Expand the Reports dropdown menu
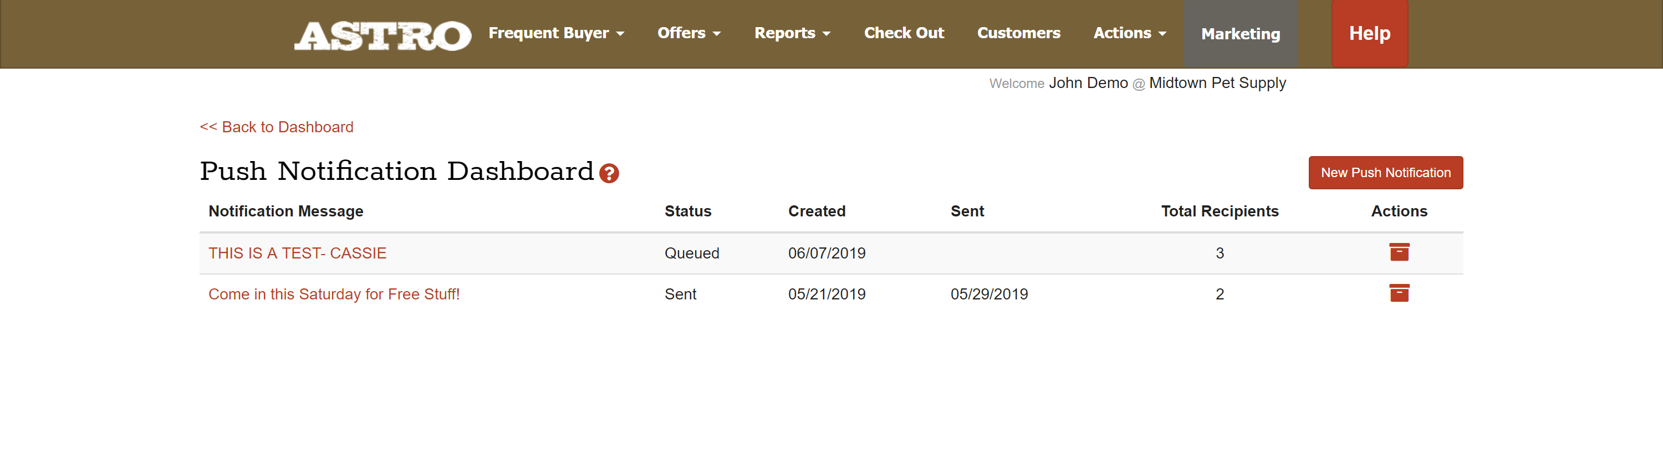Image resolution: width=1663 pixels, height=476 pixels. click(x=792, y=34)
